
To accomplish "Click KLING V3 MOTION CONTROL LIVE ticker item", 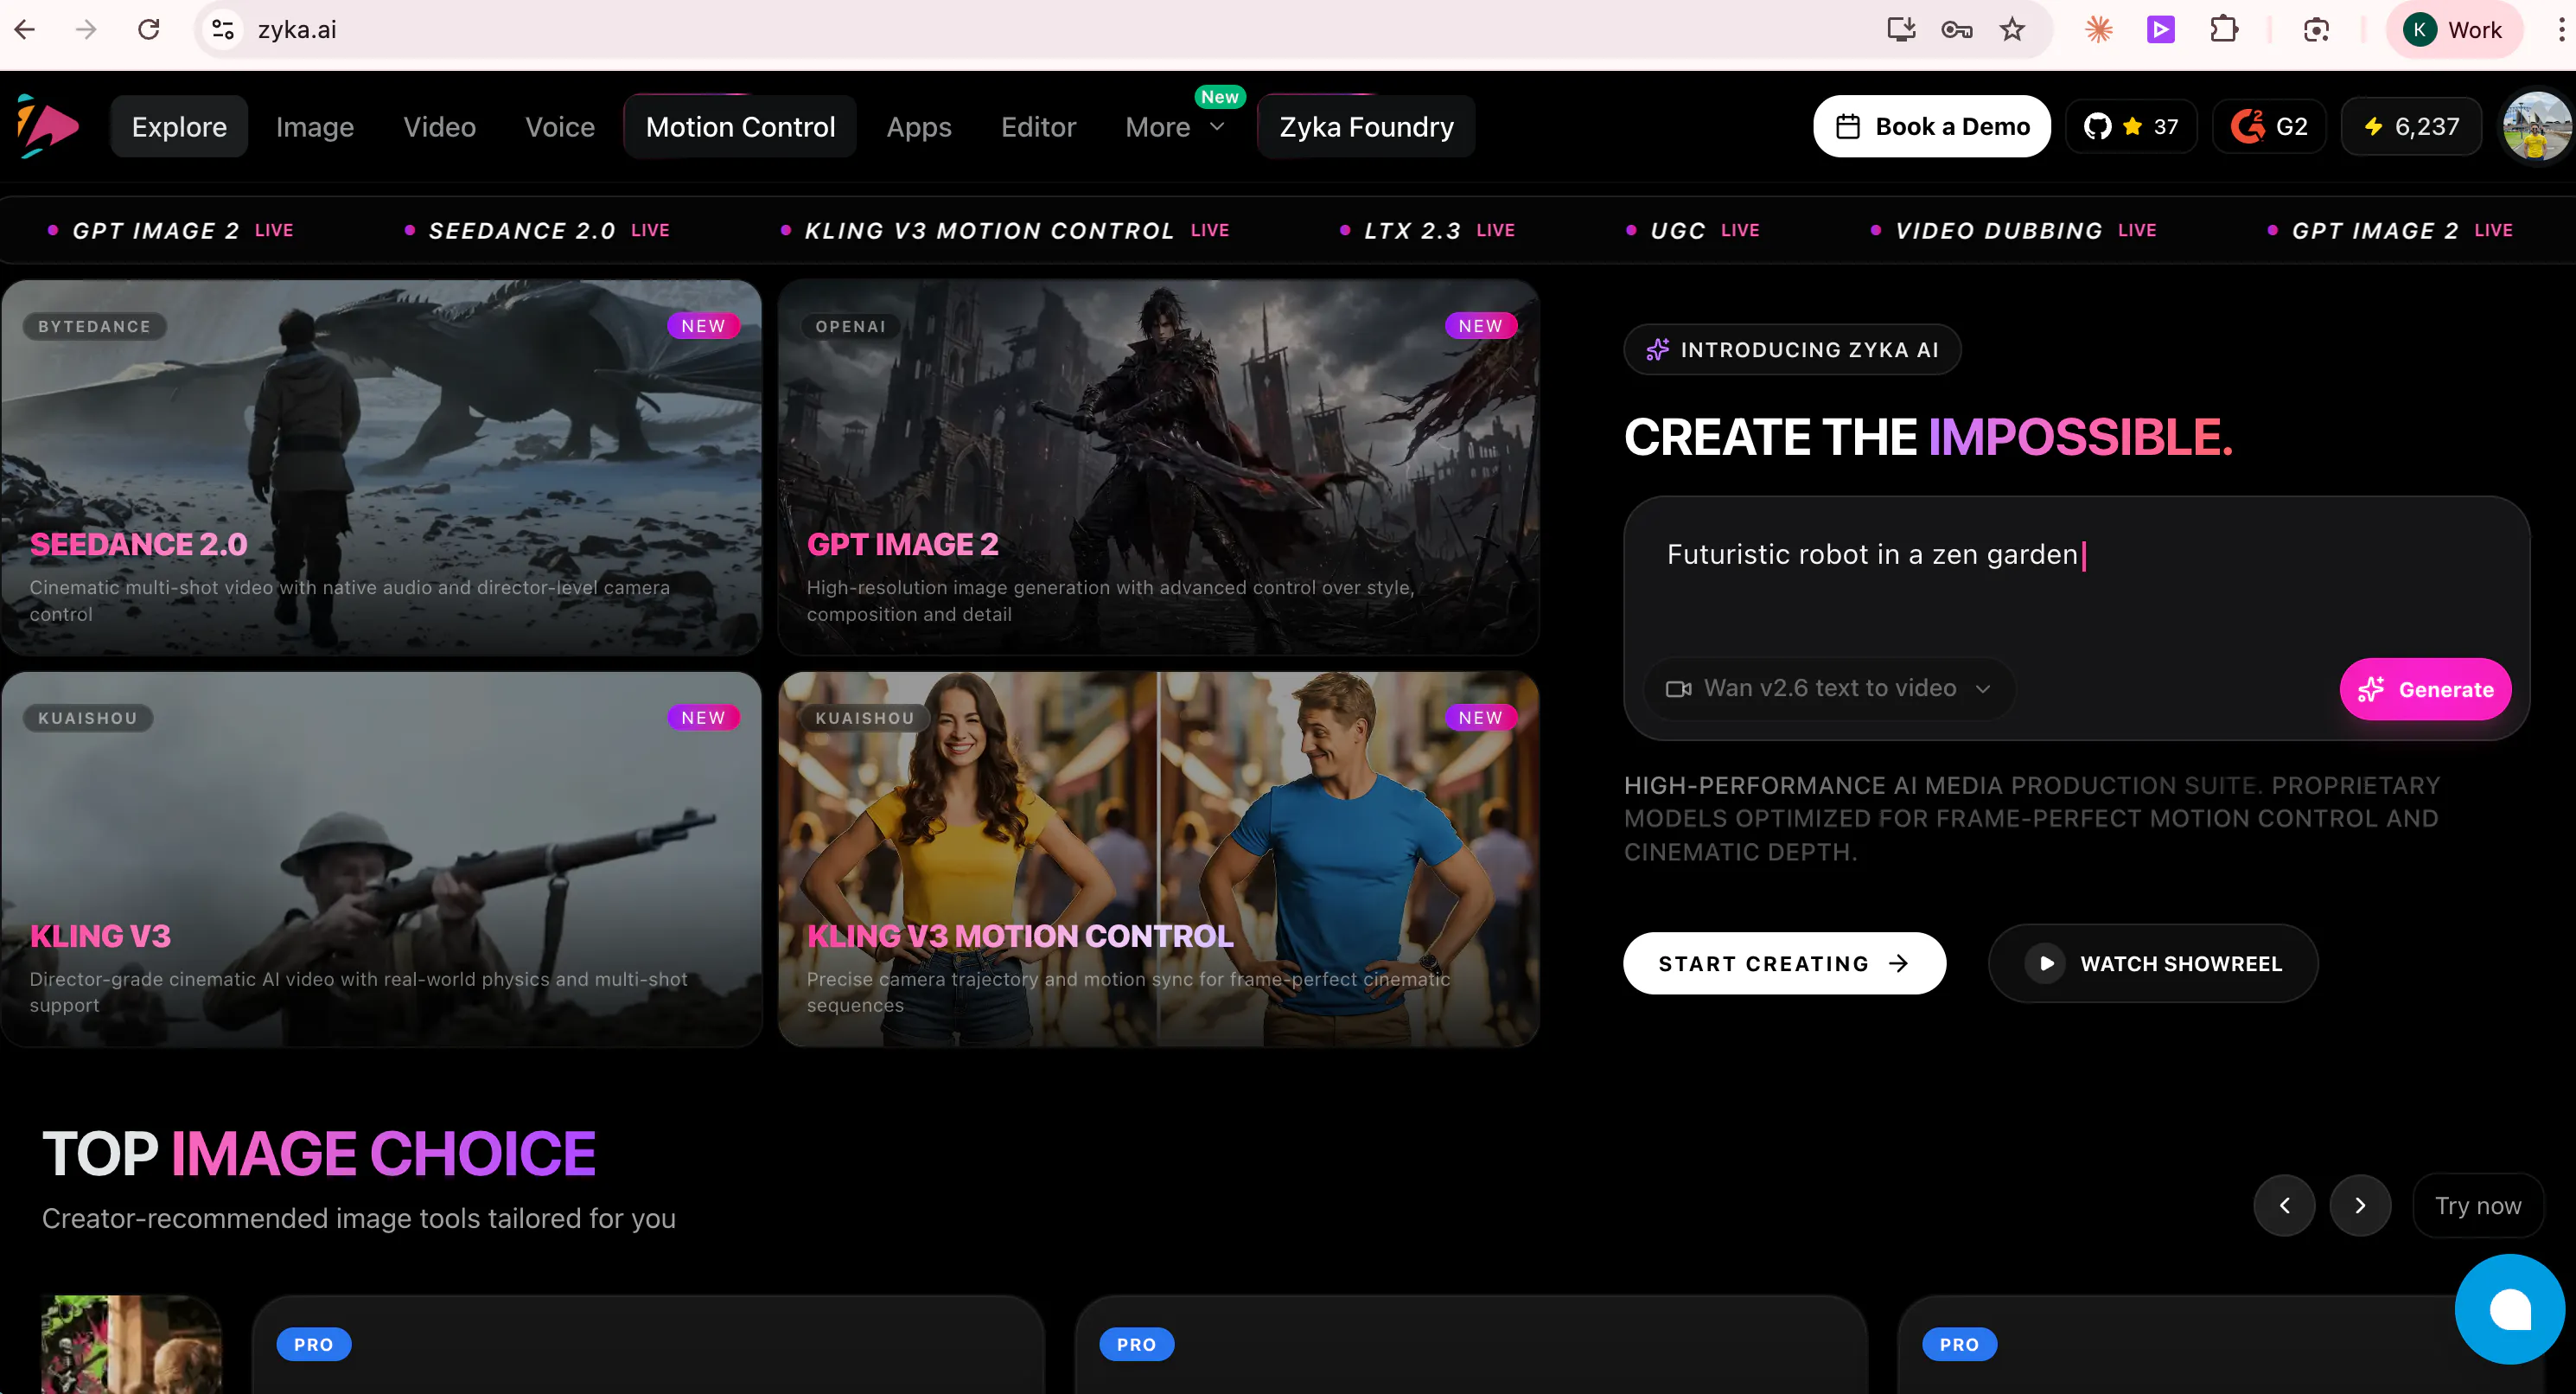I will pyautogui.click(x=1005, y=230).
